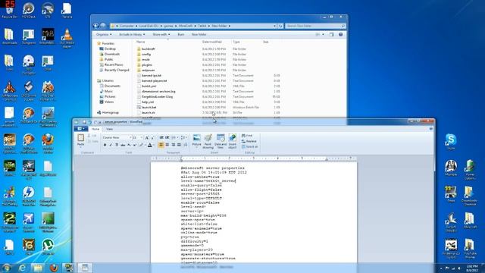The image size is (485, 273).
Task: Select Justify alignment in WordPad
Action: click(179, 145)
